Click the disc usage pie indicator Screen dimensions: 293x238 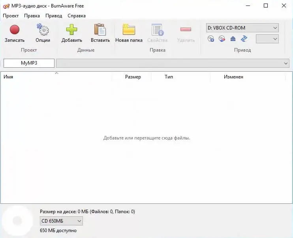coord(17,221)
